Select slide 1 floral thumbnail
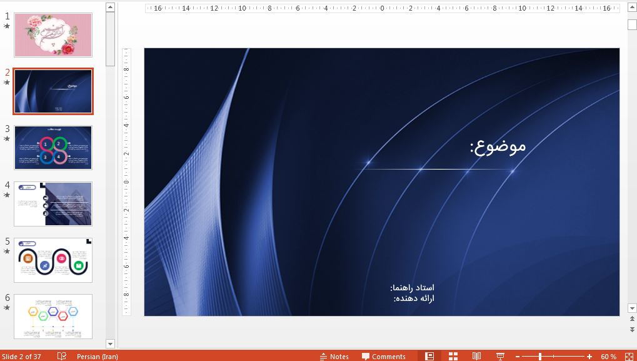Image resolution: width=637 pixels, height=361 pixels. (53, 35)
